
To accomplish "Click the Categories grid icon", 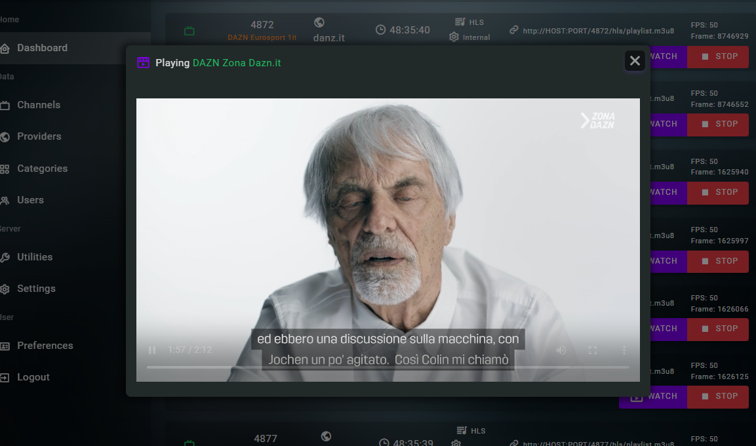I will click(5, 169).
